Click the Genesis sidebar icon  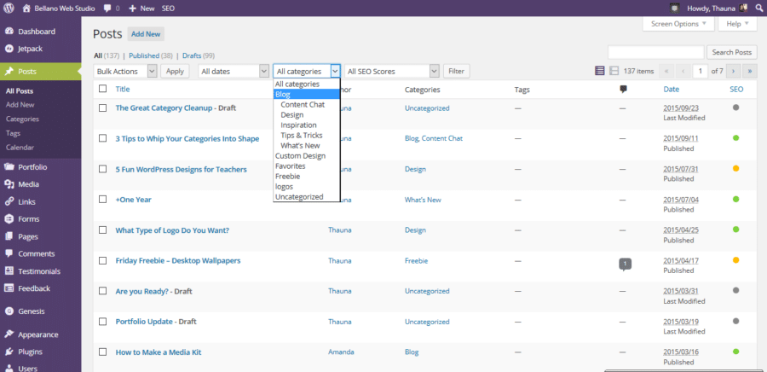pos(9,311)
